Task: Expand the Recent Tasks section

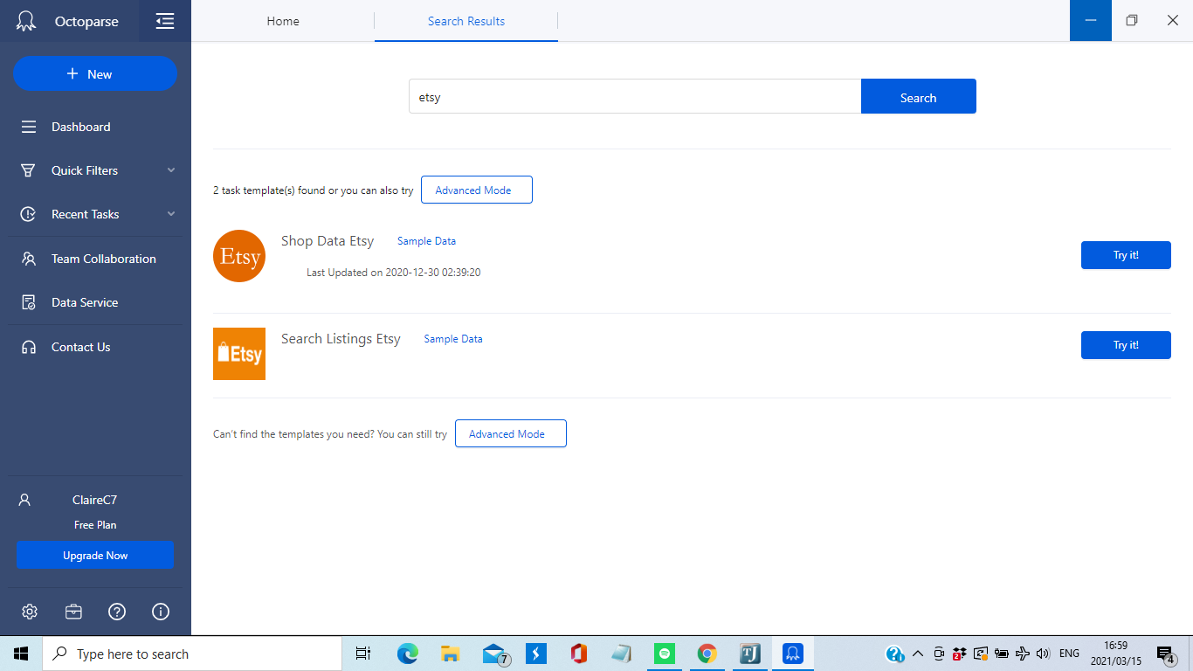Action: click(x=95, y=214)
